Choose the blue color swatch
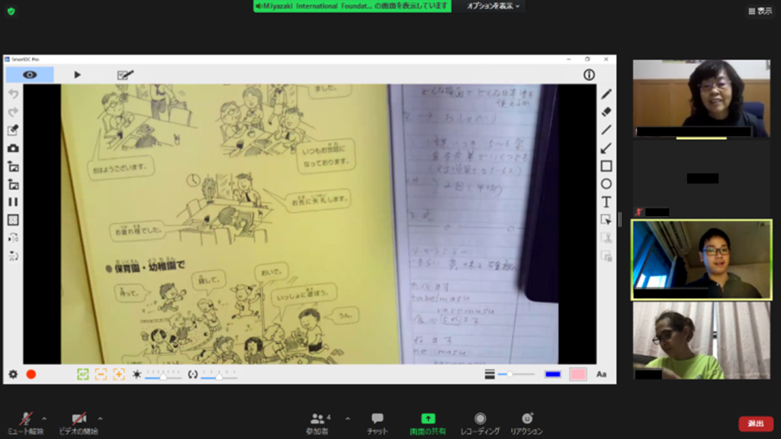 pyautogui.click(x=553, y=374)
